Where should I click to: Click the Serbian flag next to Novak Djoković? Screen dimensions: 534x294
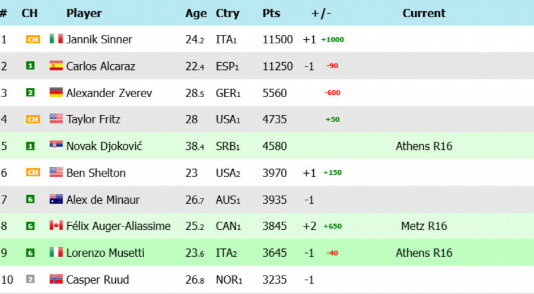[x=56, y=146]
